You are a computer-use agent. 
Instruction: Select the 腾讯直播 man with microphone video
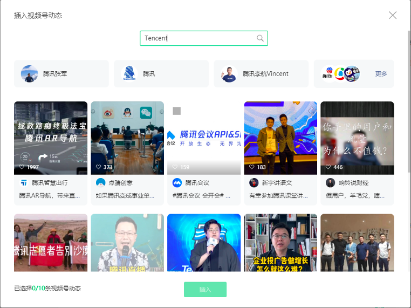click(x=127, y=243)
